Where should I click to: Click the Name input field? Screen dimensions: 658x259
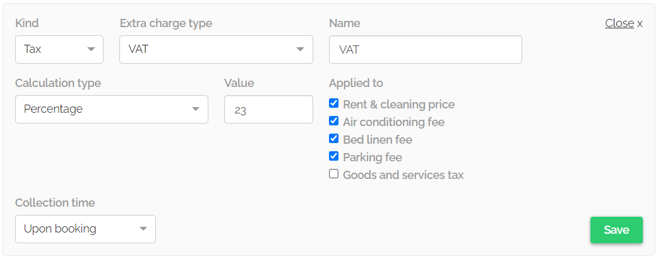[x=425, y=49]
